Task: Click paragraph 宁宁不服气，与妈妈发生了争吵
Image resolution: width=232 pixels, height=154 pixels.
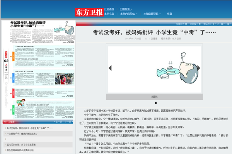Action: [101, 115]
